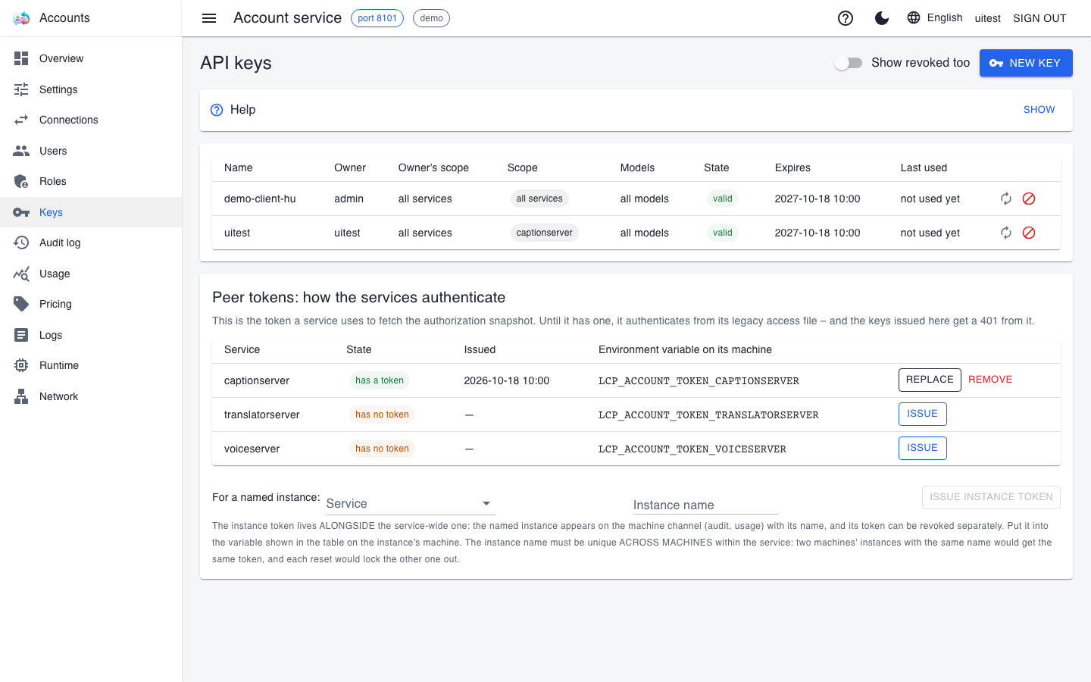The height and width of the screenshot is (682, 1091).
Task: Click the Help panel question icon
Action: (x=217, y=110)
